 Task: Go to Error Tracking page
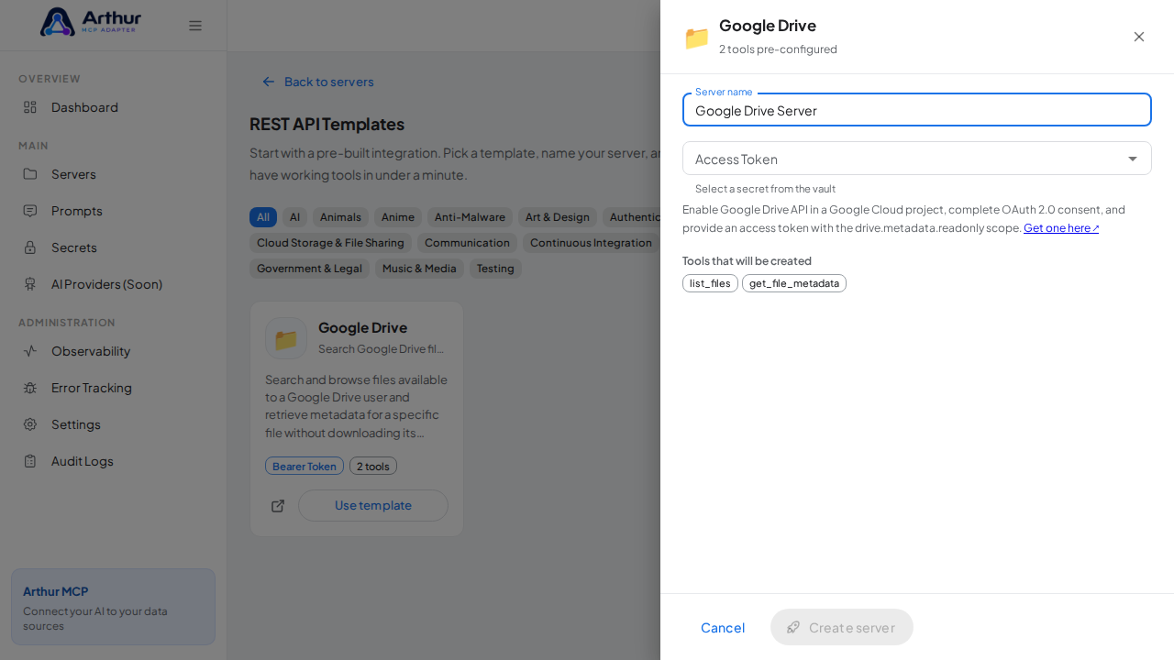114,388
